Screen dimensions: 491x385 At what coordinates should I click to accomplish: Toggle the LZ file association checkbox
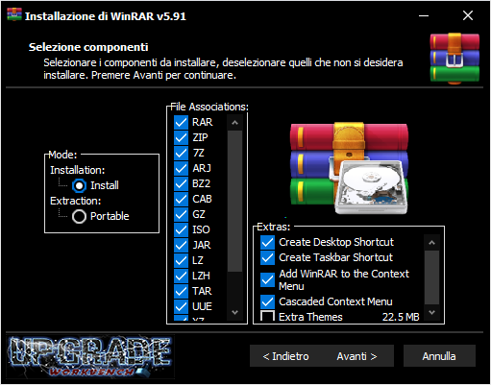[181, 260]
